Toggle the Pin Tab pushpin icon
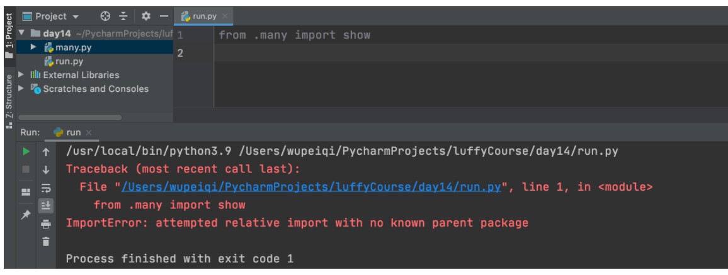 tap(26, 215)
